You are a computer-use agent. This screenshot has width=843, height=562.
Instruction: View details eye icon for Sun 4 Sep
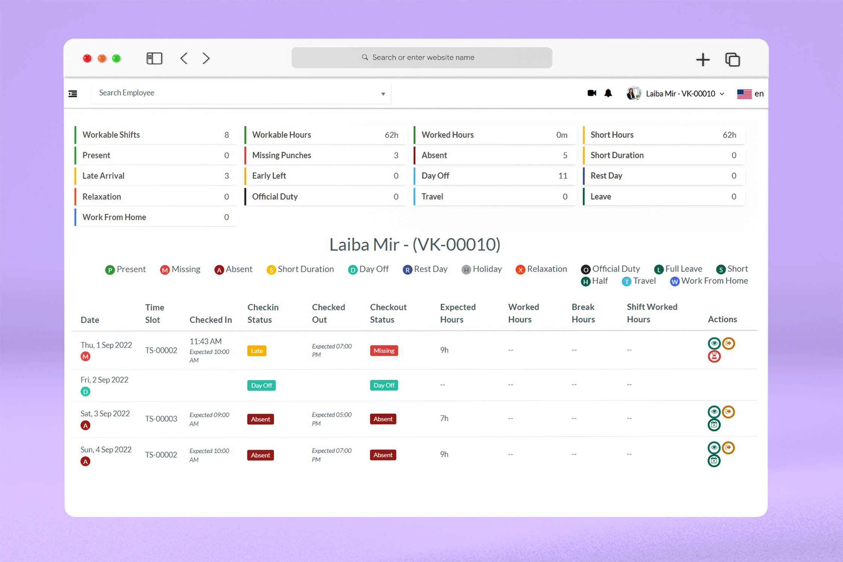click(x=714, y=448)
